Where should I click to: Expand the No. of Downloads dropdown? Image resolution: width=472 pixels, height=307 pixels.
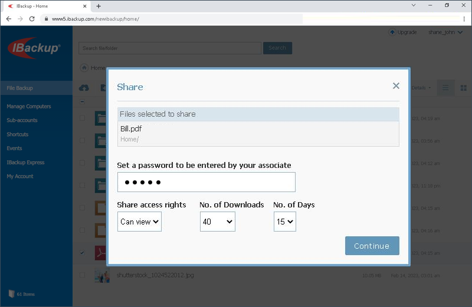[x=217, y=222]
